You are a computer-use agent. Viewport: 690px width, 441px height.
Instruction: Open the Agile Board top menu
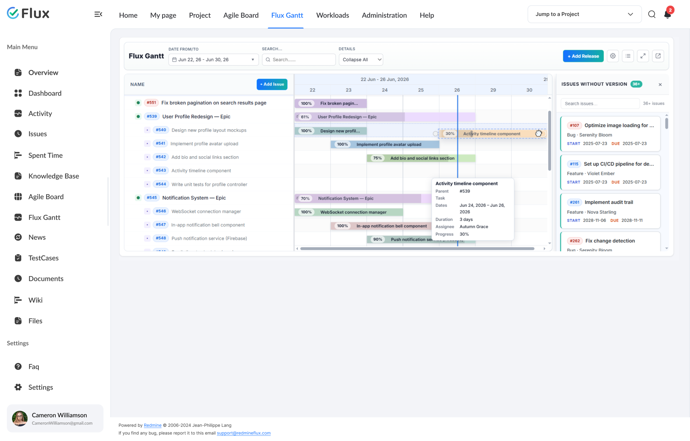click(x=241, y=15)
